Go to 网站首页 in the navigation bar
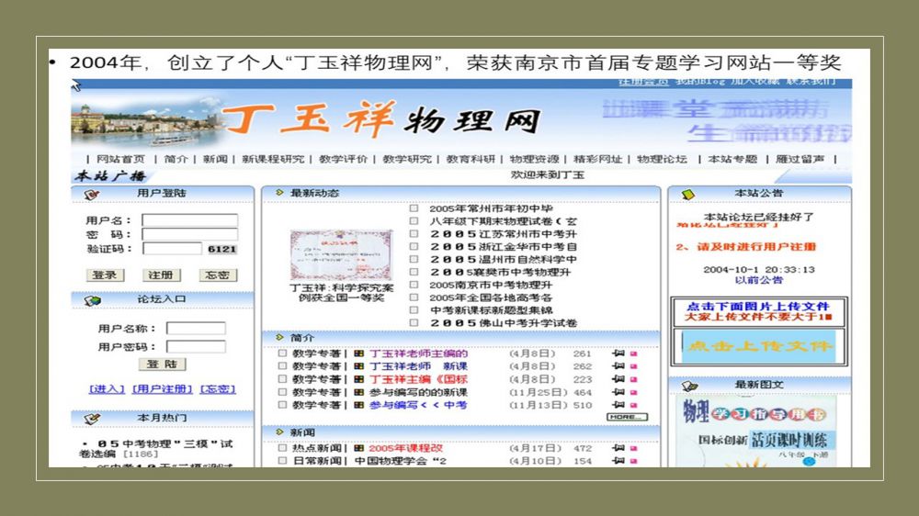This screenshot has width=919, height=516. (x=120, y=159)
